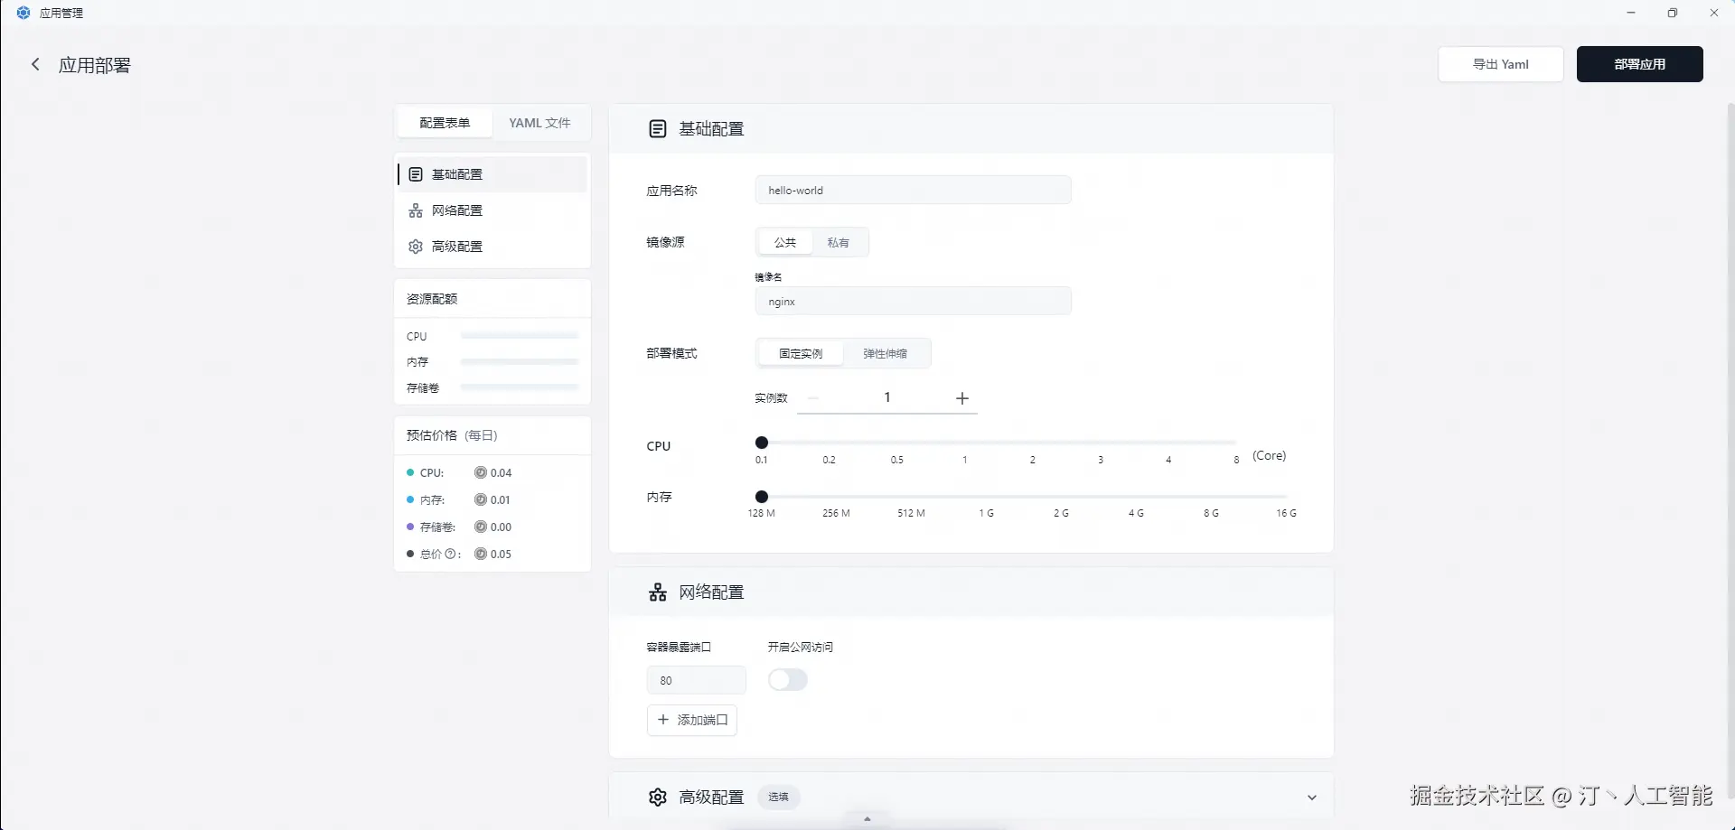Click 部署应用 button
Screen dimensions: 1735x830
click(x=1640, y=64)
